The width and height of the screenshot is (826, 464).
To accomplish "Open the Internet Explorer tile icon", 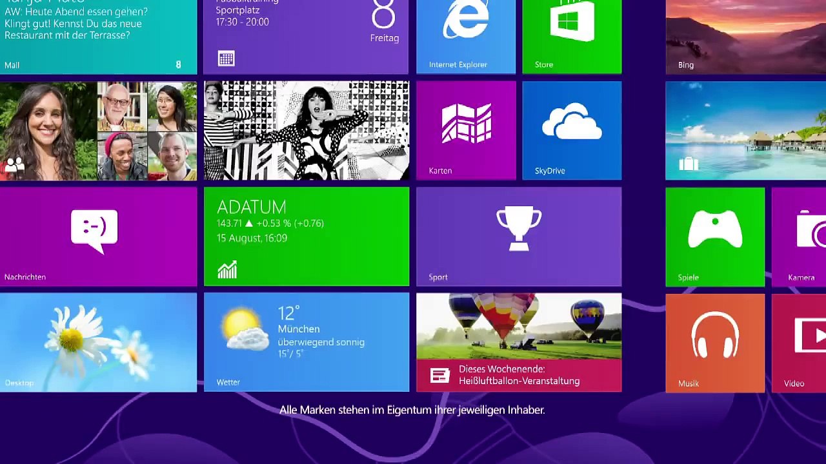I will point(466,19).
